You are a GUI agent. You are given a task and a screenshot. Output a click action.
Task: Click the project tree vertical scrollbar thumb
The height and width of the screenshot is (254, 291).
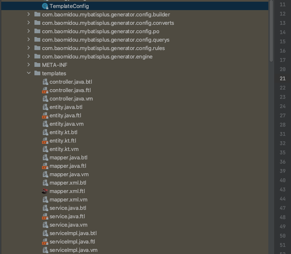[x=271, y=31]
